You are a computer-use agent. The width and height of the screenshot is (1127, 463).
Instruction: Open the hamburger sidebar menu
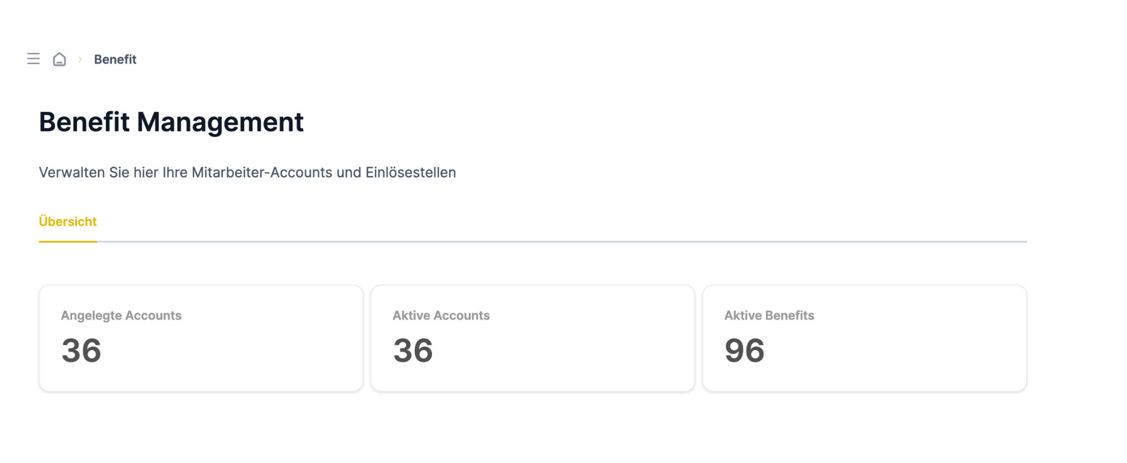(34, 59)
